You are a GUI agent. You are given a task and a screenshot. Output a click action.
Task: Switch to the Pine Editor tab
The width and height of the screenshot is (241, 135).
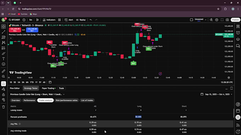pyautogui.click(x=15, y=88)
